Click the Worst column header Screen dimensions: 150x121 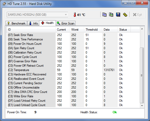coord(77,30)
